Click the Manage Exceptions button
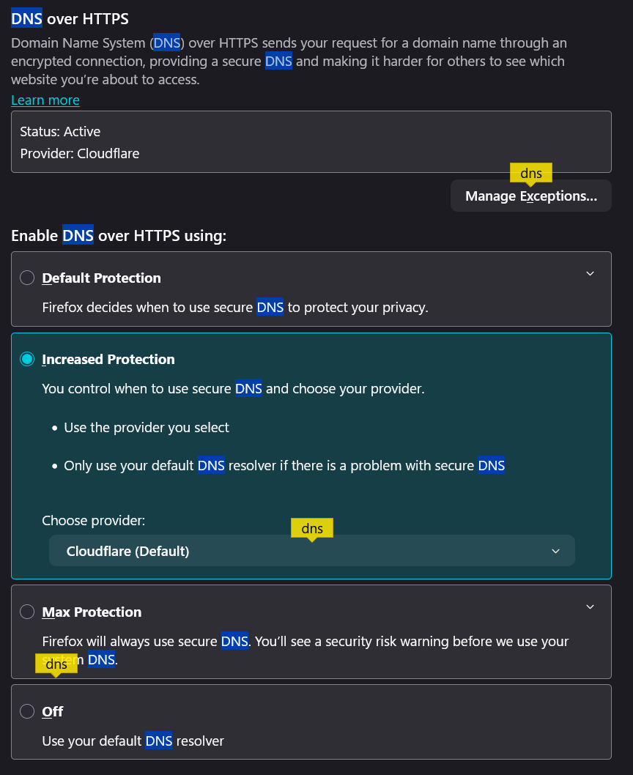The width and height of the screenshot is (633, 775). tap(530, 196)
